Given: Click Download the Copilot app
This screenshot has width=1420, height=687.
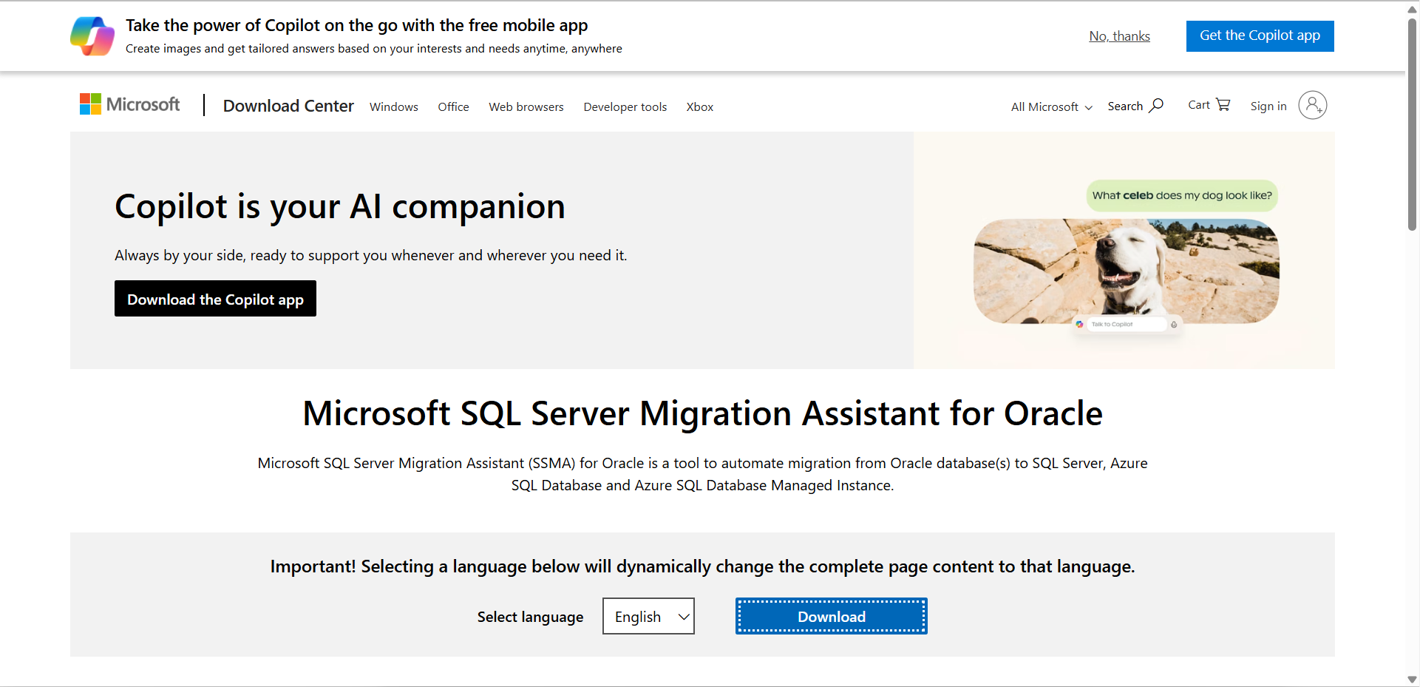Looking at the screenshot, I should 215,299.
